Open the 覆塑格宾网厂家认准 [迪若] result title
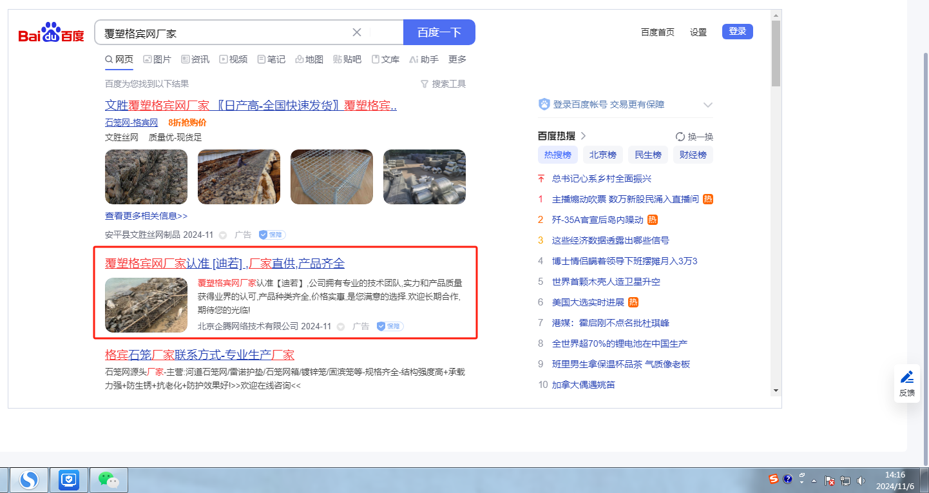This screenshot has width=929, height=493. (x=225, y=263)
